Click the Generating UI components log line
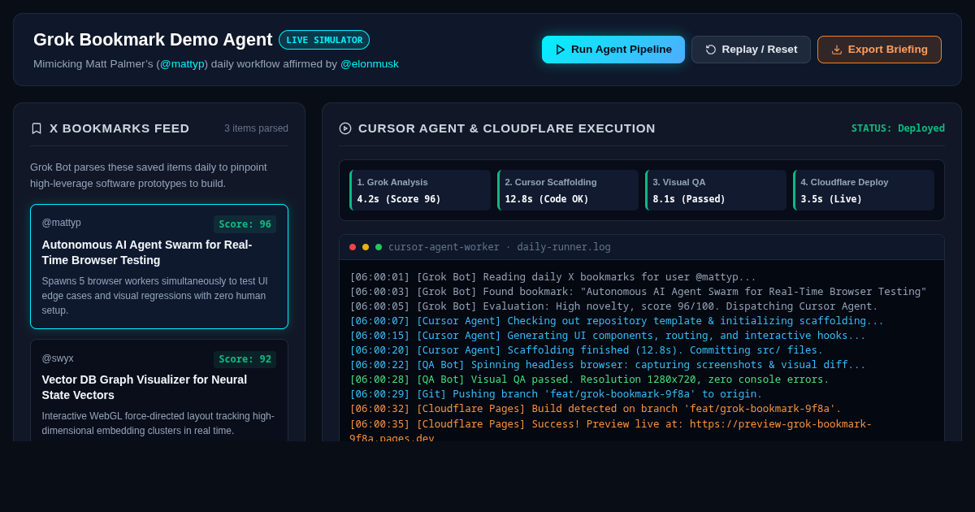Screen dimensions: 975x512 (608, 336)
